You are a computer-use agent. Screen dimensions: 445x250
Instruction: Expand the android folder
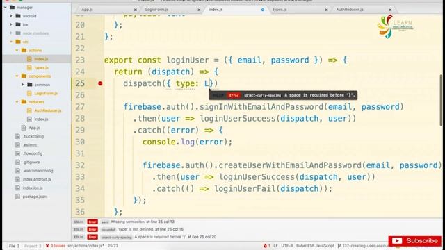click(x=11, y=16)
